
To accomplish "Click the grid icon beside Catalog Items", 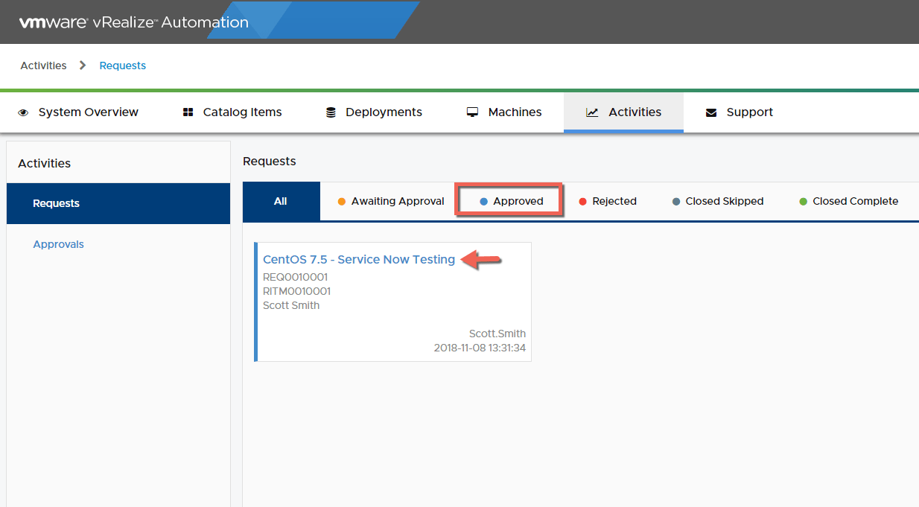I will click(x=188, y=112).
